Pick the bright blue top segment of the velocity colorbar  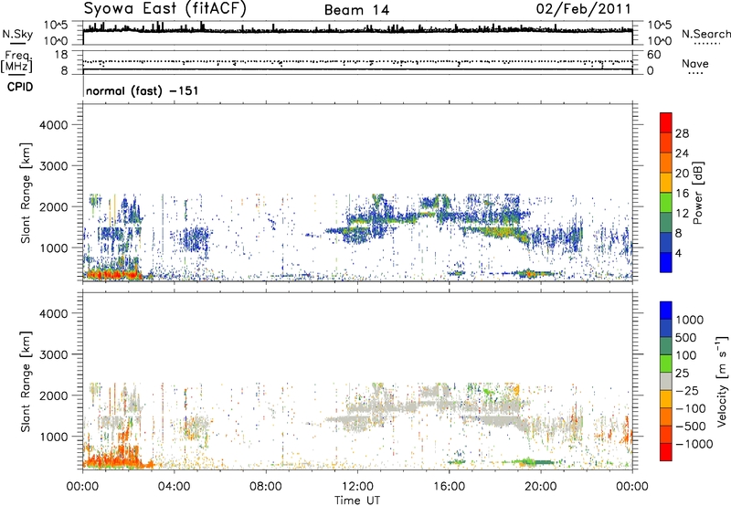666,311
